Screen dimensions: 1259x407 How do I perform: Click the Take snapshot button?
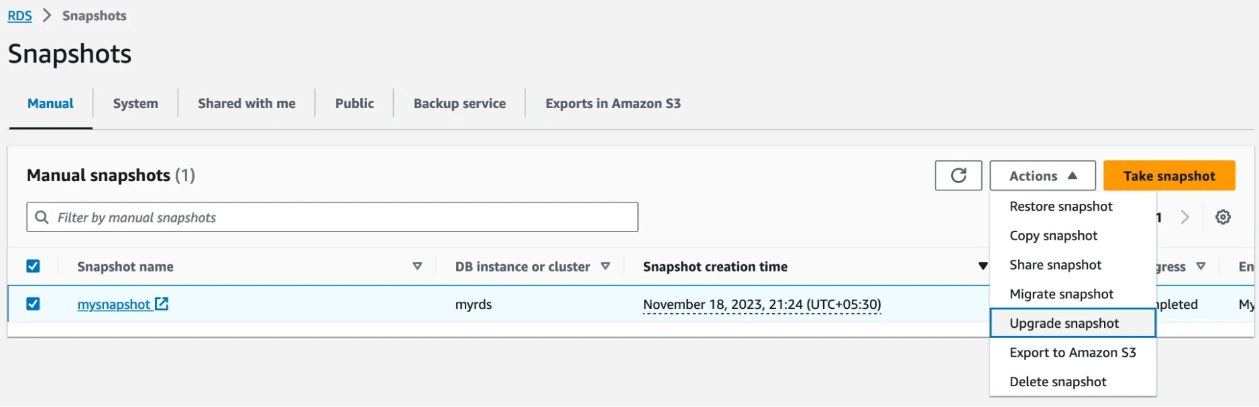pyautogui.click(x=1169, y=176)
